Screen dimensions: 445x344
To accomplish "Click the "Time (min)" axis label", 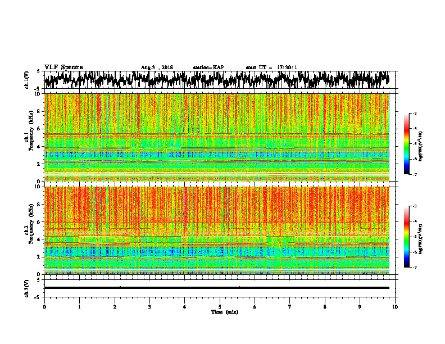I will click(225, 312).
